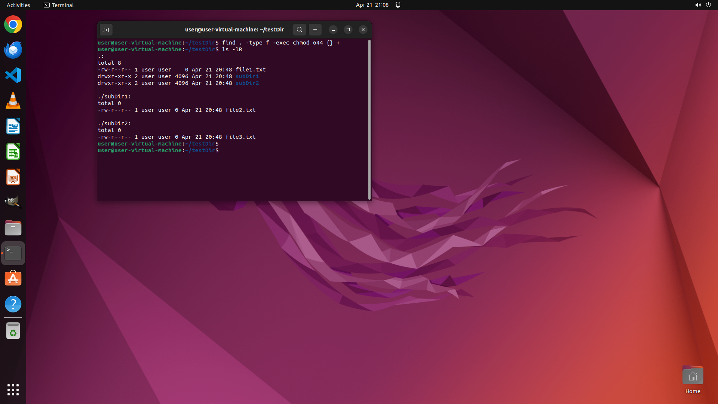Viewport: 718px width, 404px height.
Task: Open VLC media player
Action: [13, 101]
